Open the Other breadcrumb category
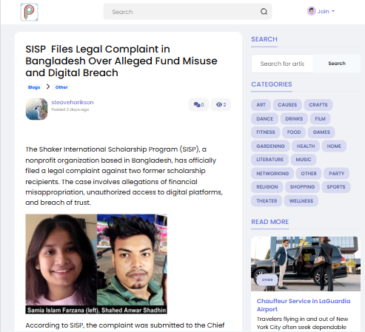This screenshot has width=365, height=332. 61,87
